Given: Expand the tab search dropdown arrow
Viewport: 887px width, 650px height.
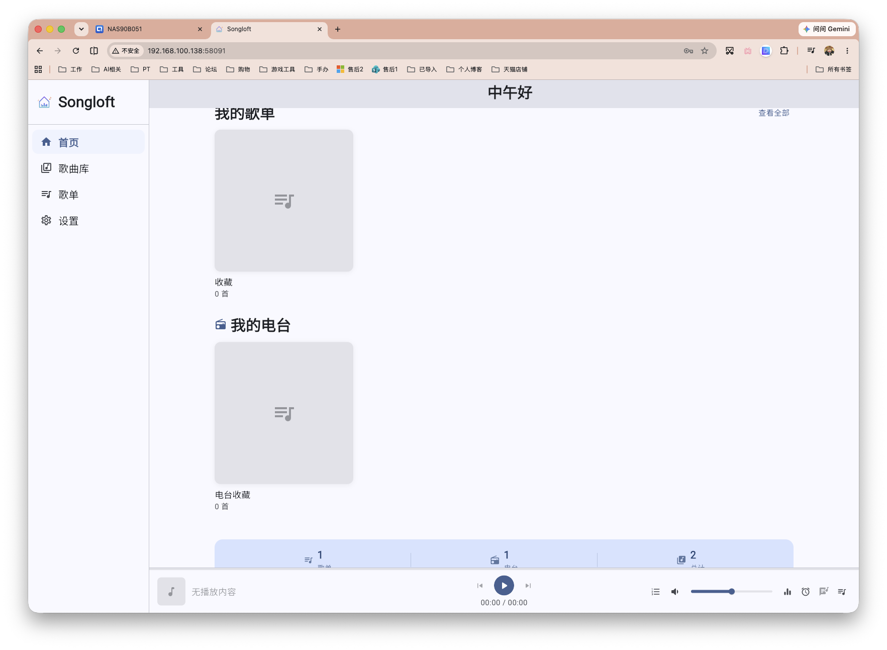Looking at the screenshot, I should pyautogui.click(x=81, y=29).
